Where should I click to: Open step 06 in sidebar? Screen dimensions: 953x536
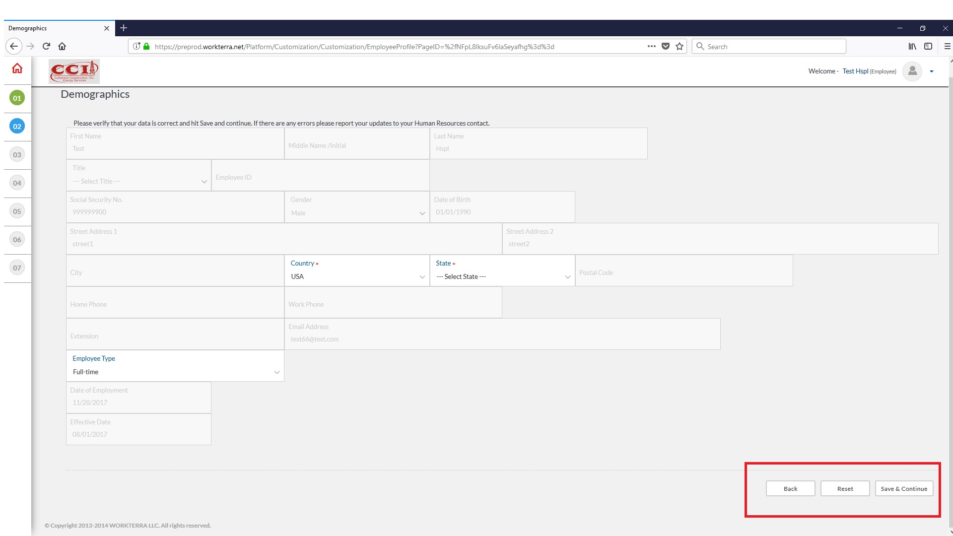tap(17, 239)
